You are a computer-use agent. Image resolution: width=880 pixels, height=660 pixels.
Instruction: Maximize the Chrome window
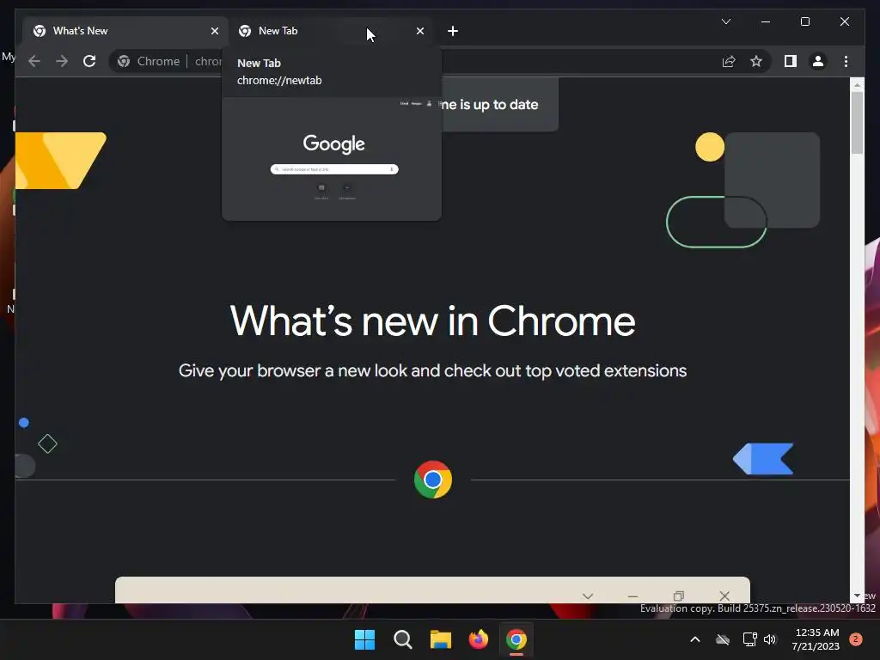(x=804, y=21)
